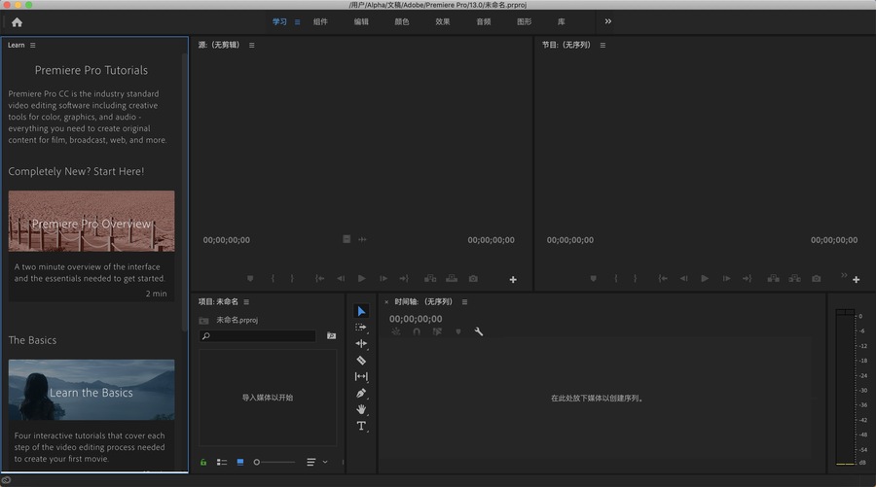
Task: Click Overwrite button in Source monitor
Action: (452, 278)
